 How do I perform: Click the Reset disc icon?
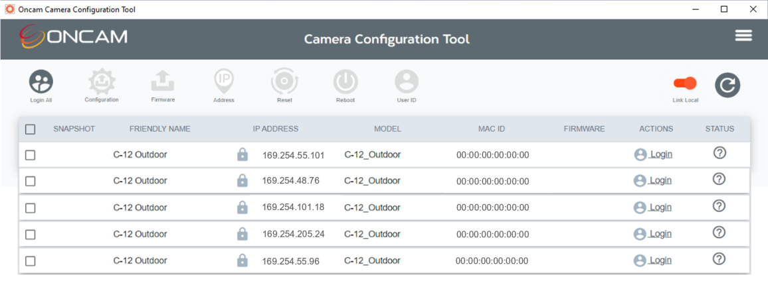tap(284, 82)
